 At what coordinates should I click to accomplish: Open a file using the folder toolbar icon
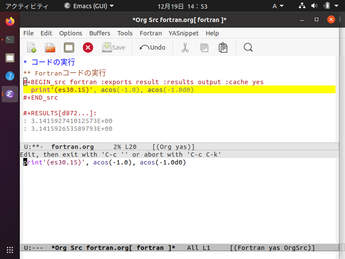pos(50,47)
